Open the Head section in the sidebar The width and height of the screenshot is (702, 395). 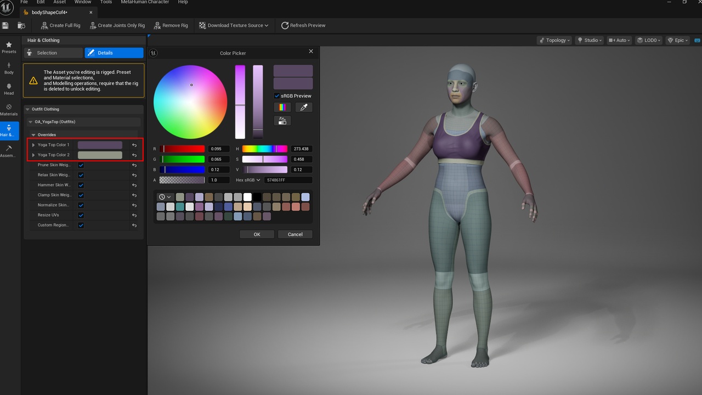click(9, 89)
